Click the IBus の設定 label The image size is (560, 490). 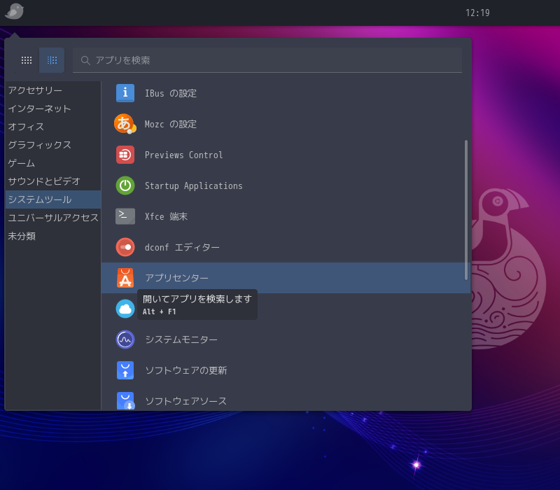pyautogui.click(x=171, y=93)
